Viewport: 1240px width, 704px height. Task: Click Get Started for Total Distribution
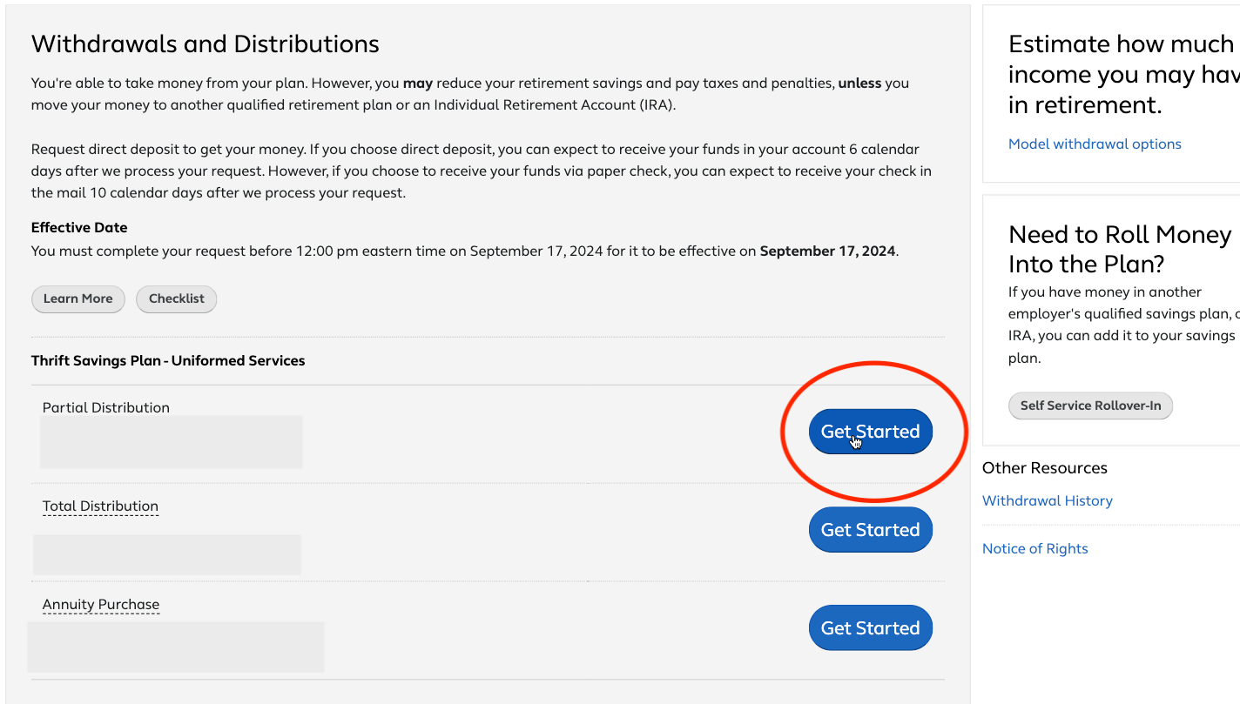(870, 530)
